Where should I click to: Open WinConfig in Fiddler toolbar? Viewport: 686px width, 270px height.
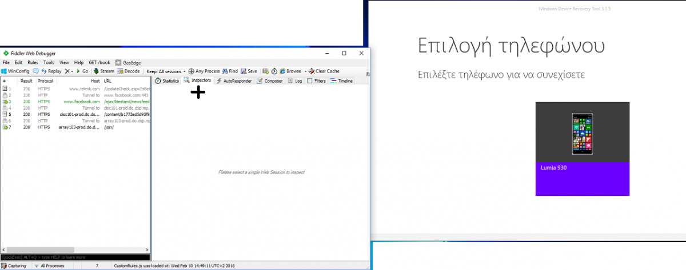point(15,71)
